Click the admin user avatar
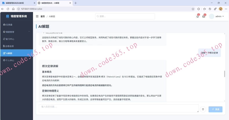229x120 pixels. (212, 16)
